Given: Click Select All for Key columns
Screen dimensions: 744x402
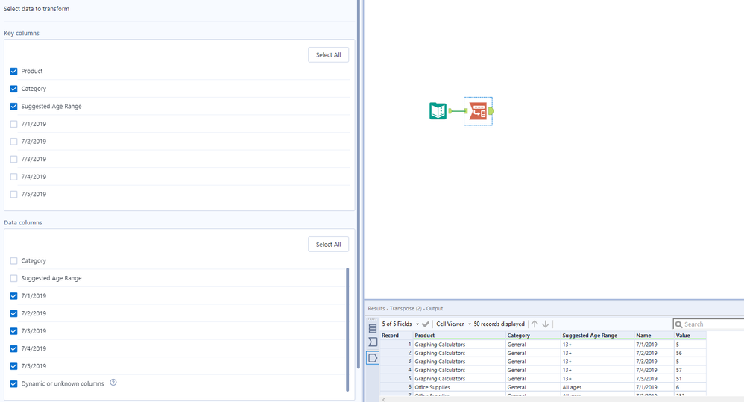Looking at the screenshot, I should click(x=328, y=55).
